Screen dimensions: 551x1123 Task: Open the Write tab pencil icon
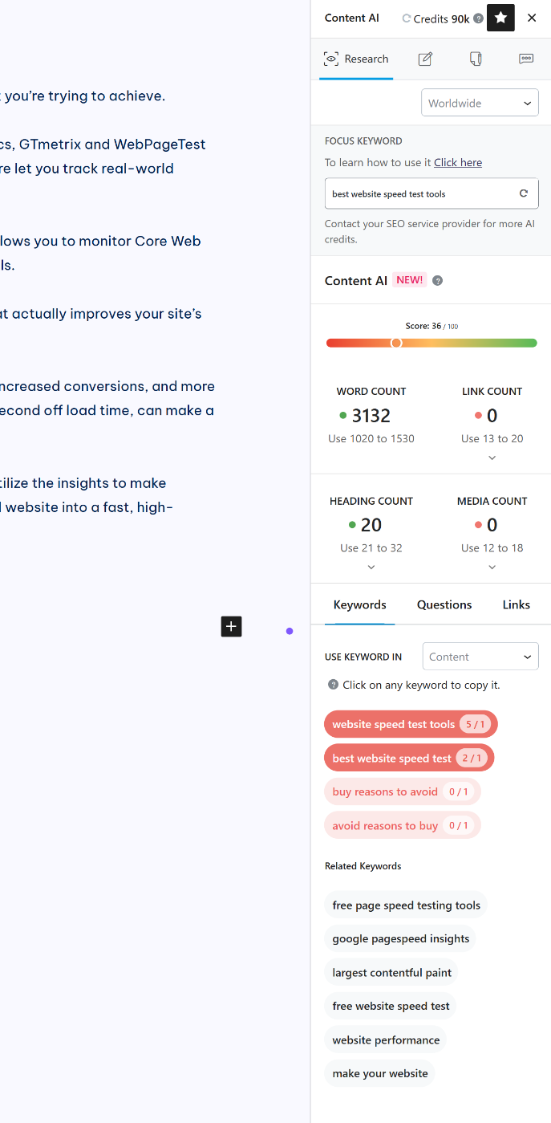tap(424, 59)
